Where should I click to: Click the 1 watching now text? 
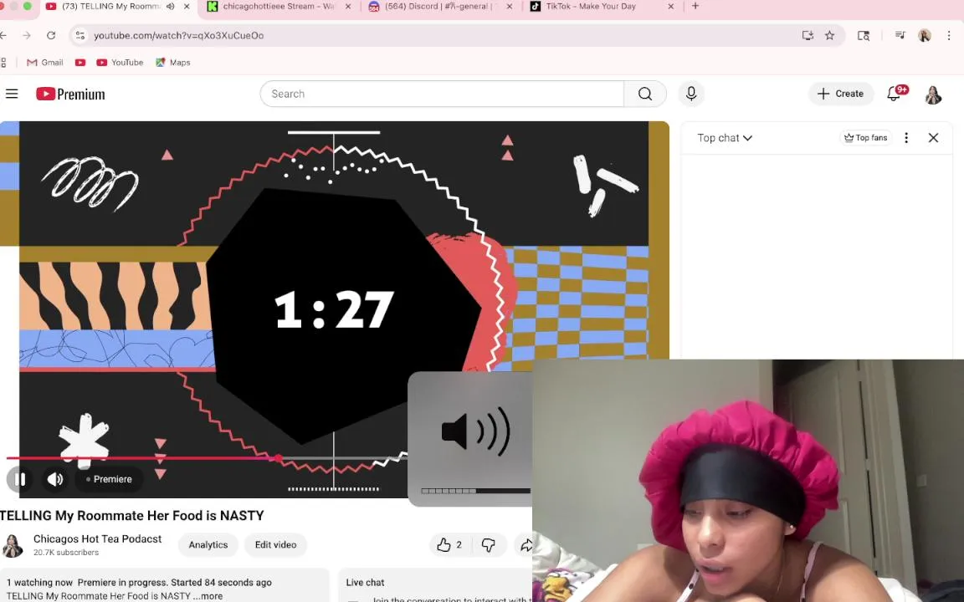(x=39, y=582)
